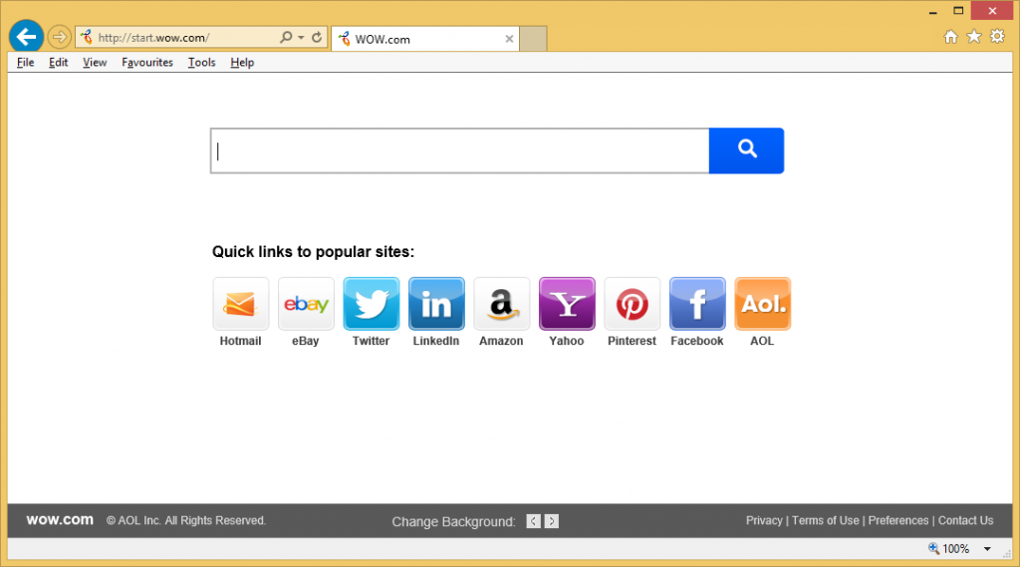The height and width of the screenshot is (567, 1020).
Task: Open the Edit menu
Action: (58, 63)
